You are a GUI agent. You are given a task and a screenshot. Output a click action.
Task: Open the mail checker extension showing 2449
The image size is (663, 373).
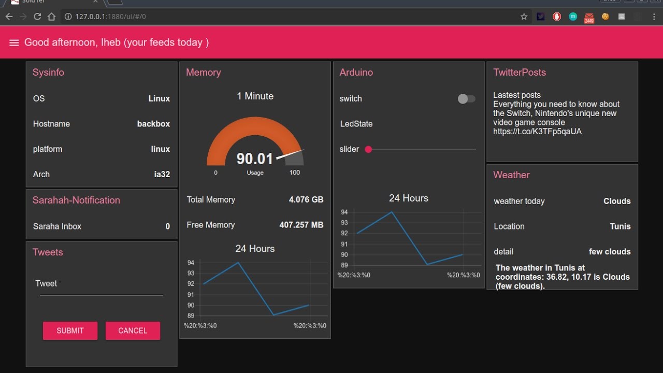point(589,18)
